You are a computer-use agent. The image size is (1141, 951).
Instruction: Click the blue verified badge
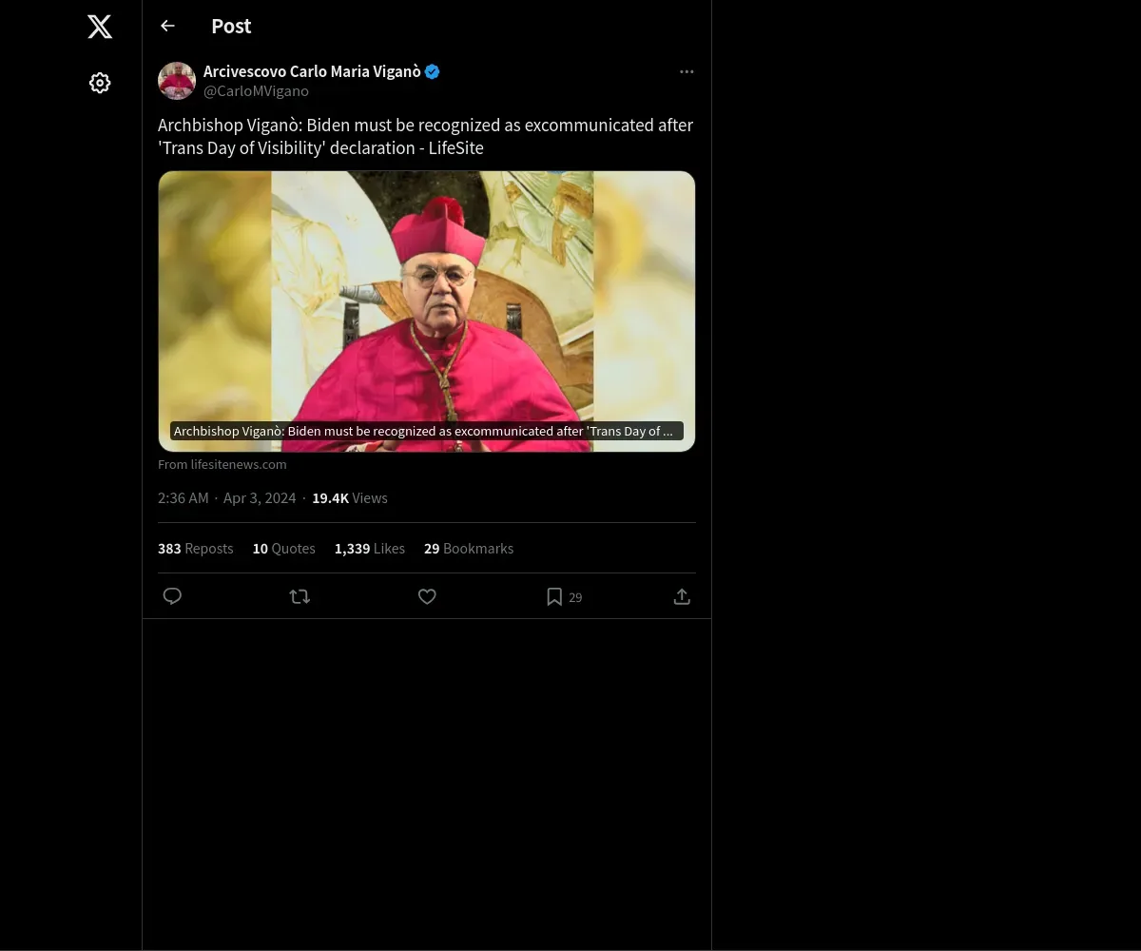click(433, 71)
